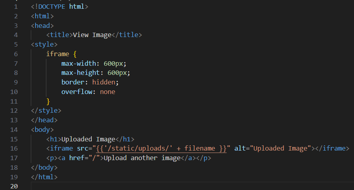Click the opening html tag on line 2
The image size is (354, 190).
click(x=42, y=16)
